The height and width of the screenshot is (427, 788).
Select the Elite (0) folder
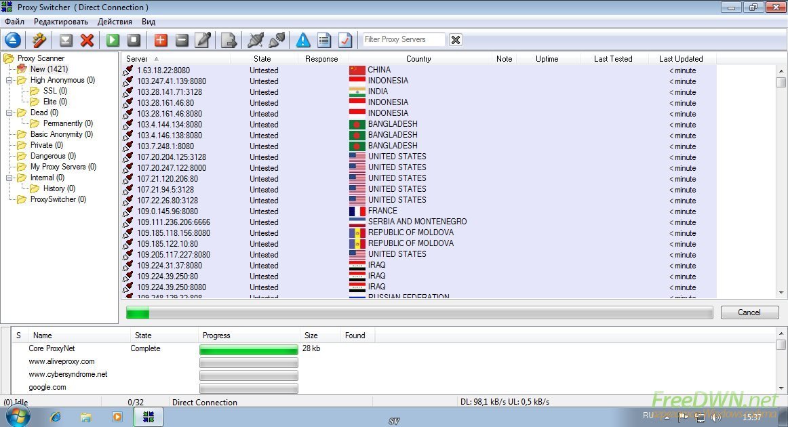[55, 102]
